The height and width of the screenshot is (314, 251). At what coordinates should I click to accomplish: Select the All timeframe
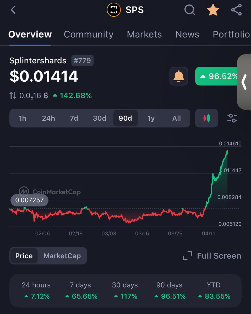click(x=177, y=118)
